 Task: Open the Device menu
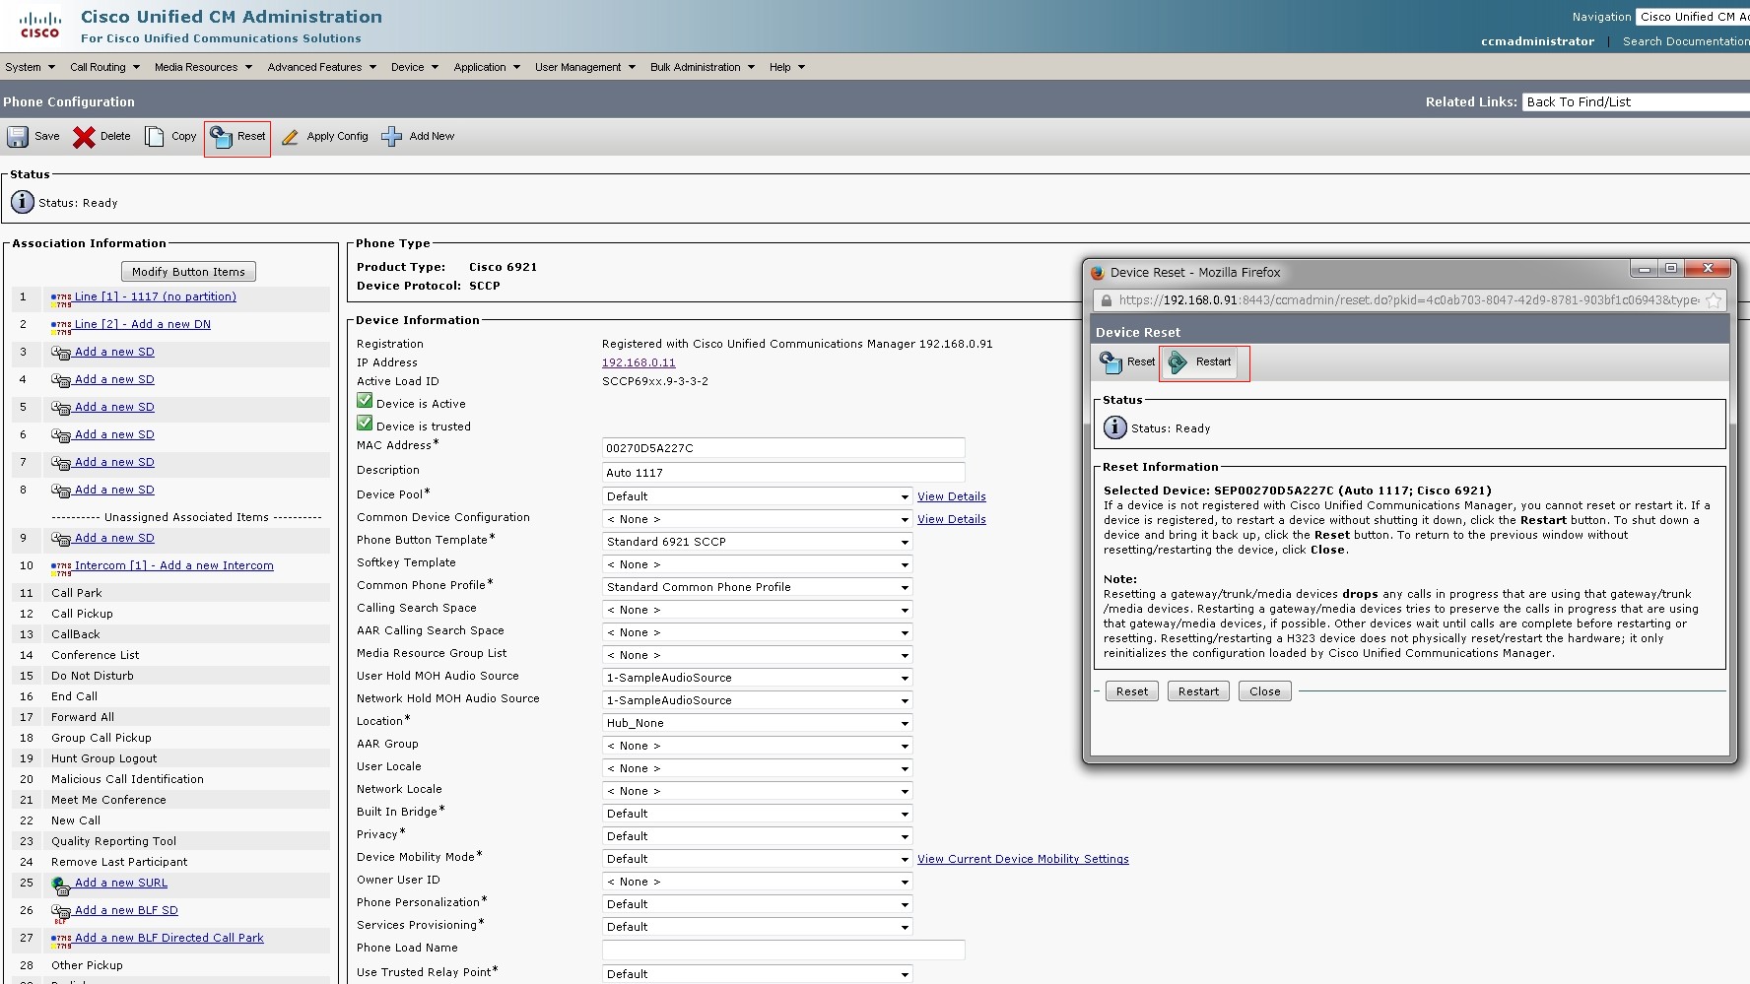(414, 67)
